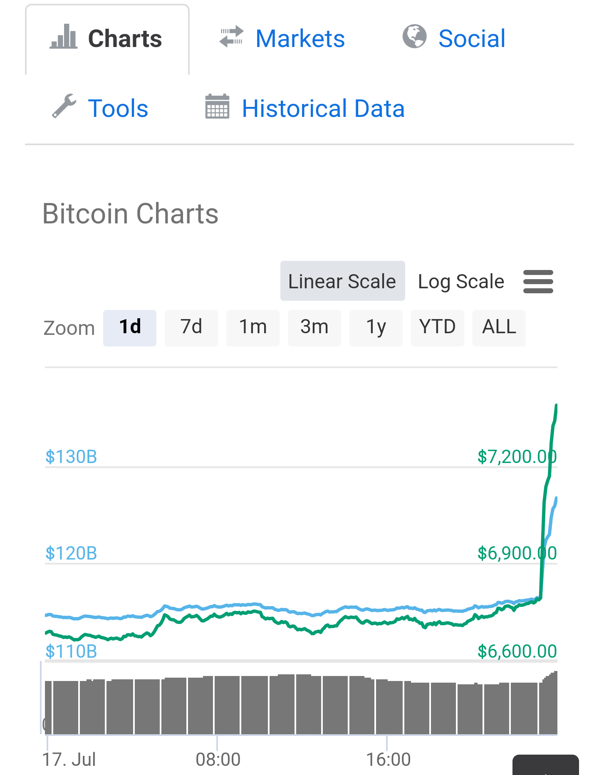Select the 1d zoom range
The image size is (599, 775).
[x=130, y=328]
